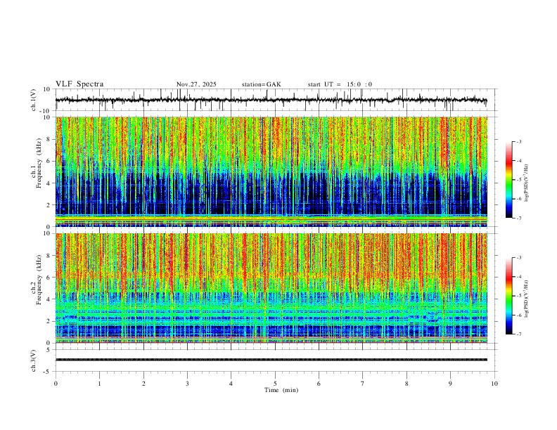Image resolution: width=557 pixels, height=430 pixels.
Task: Click time-axis tick label "5"
Action: point(275,384)
